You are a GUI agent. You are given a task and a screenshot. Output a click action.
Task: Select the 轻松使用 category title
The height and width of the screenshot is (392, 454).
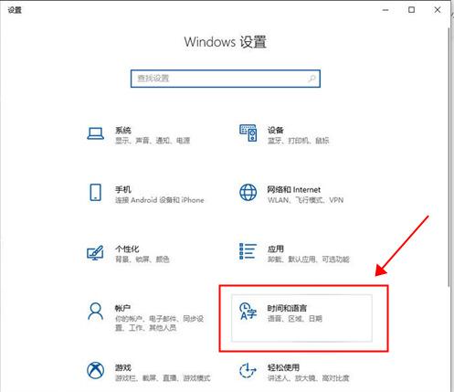(283, 367)
